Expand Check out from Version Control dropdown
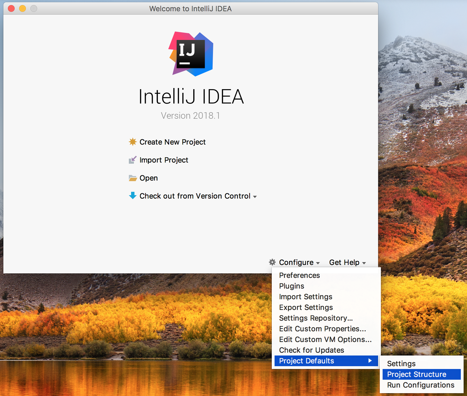 coord(255,197)
